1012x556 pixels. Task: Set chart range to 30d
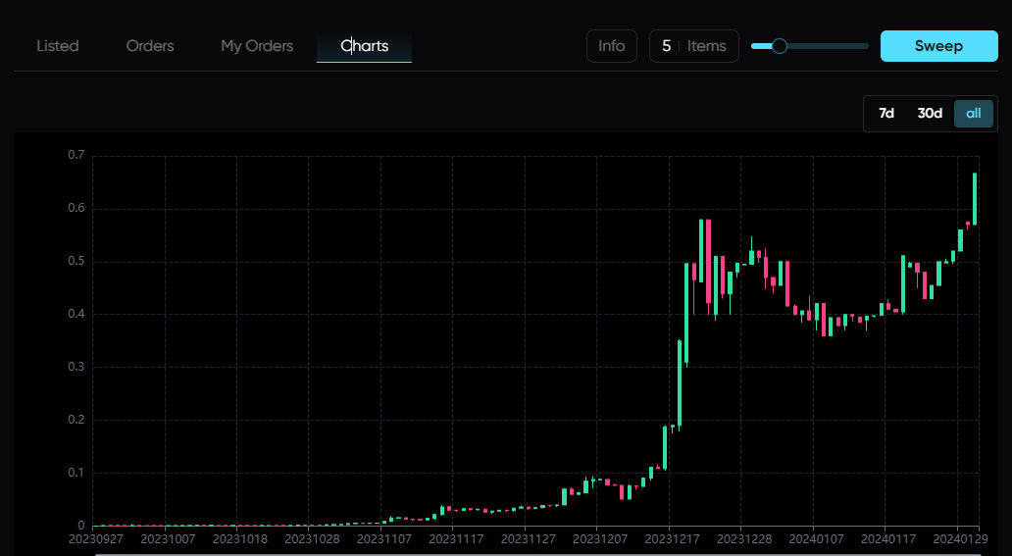[x=930, y=114]
